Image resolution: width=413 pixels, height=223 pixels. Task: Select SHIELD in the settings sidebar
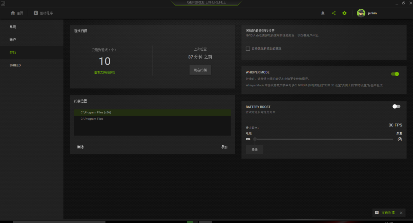click(x=32, y=65)
